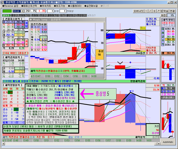Screen dimensions: 178x149
Task: Click the 중상방 5 callout box
Action: [x=98, y=94]
